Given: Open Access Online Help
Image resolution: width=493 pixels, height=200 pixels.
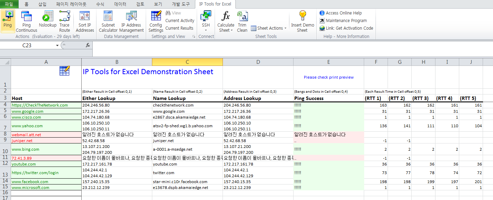Looking at the screenshot, I should pos(340,13).
